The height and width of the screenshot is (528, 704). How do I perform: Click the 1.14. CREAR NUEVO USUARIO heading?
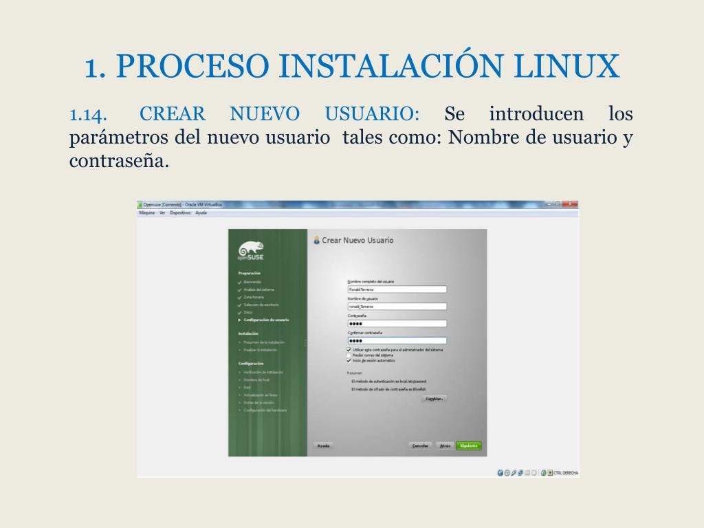coord(245,113)
